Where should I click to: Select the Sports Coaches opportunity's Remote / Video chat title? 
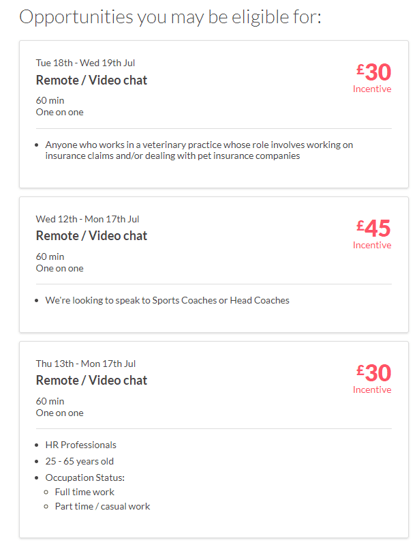click(x=91, y=236)
